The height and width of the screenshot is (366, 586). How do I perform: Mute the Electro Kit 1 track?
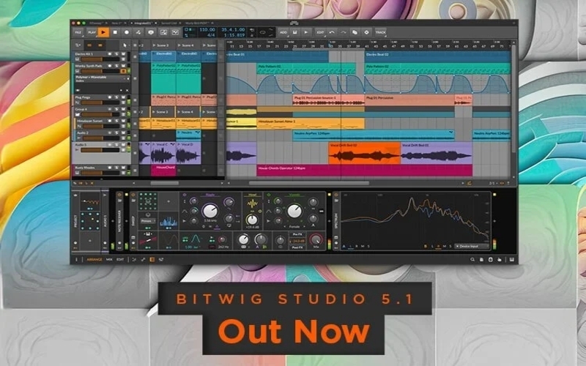[x=123, y=54]
